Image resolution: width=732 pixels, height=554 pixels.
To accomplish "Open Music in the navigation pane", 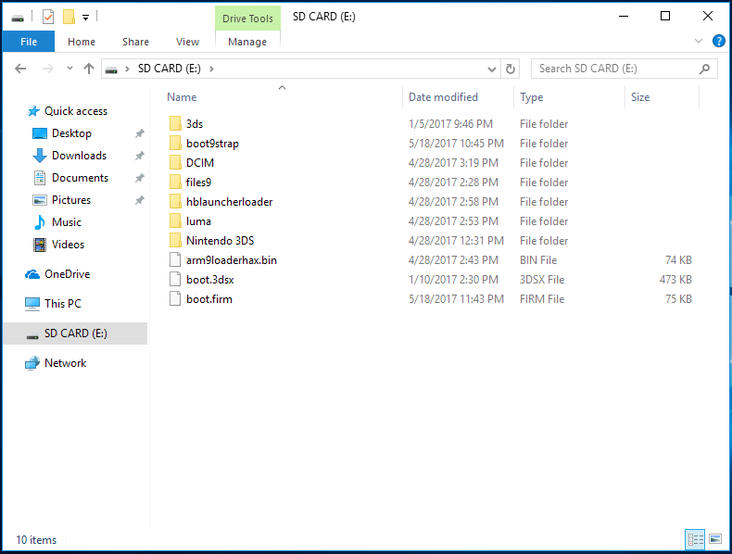I will tap(67, 222).
